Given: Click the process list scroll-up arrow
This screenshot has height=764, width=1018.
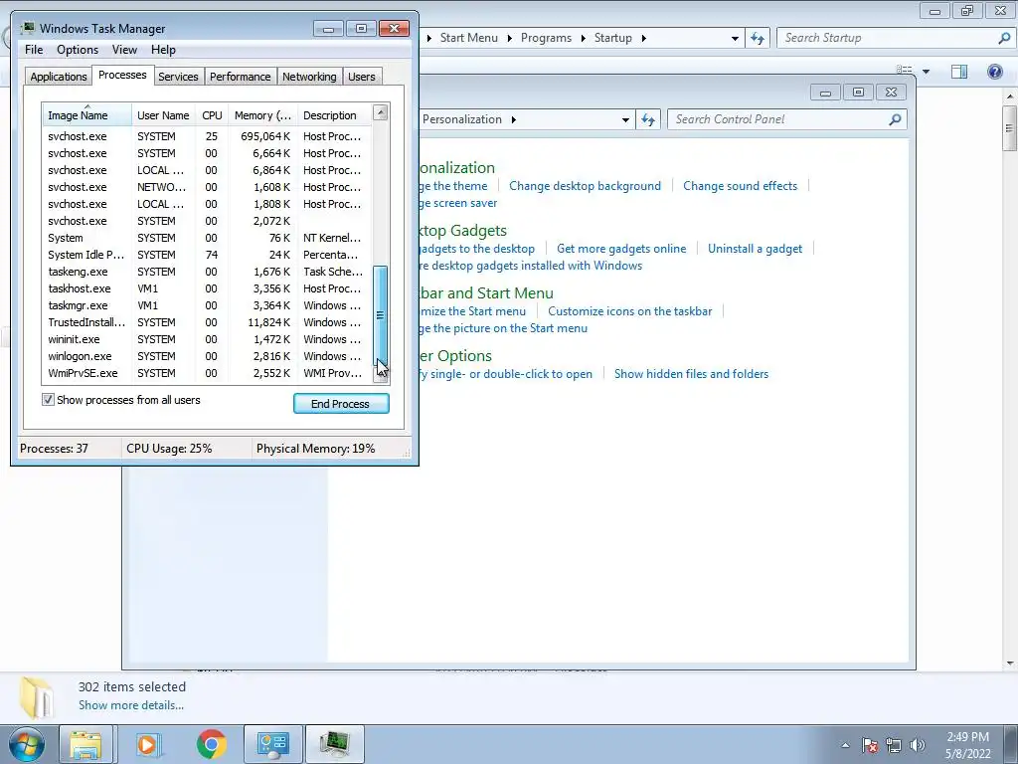Looking at the screenshot, I should tap(381, 112).
